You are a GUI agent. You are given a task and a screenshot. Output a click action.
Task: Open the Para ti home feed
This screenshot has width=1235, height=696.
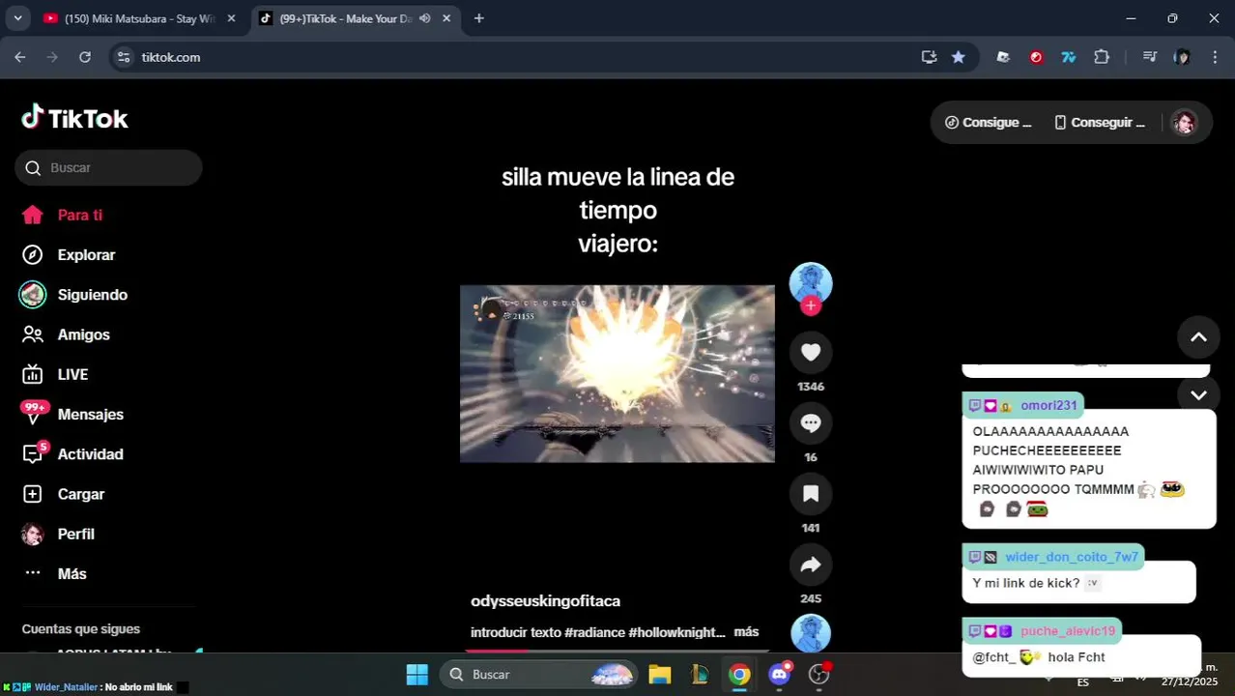62,215
